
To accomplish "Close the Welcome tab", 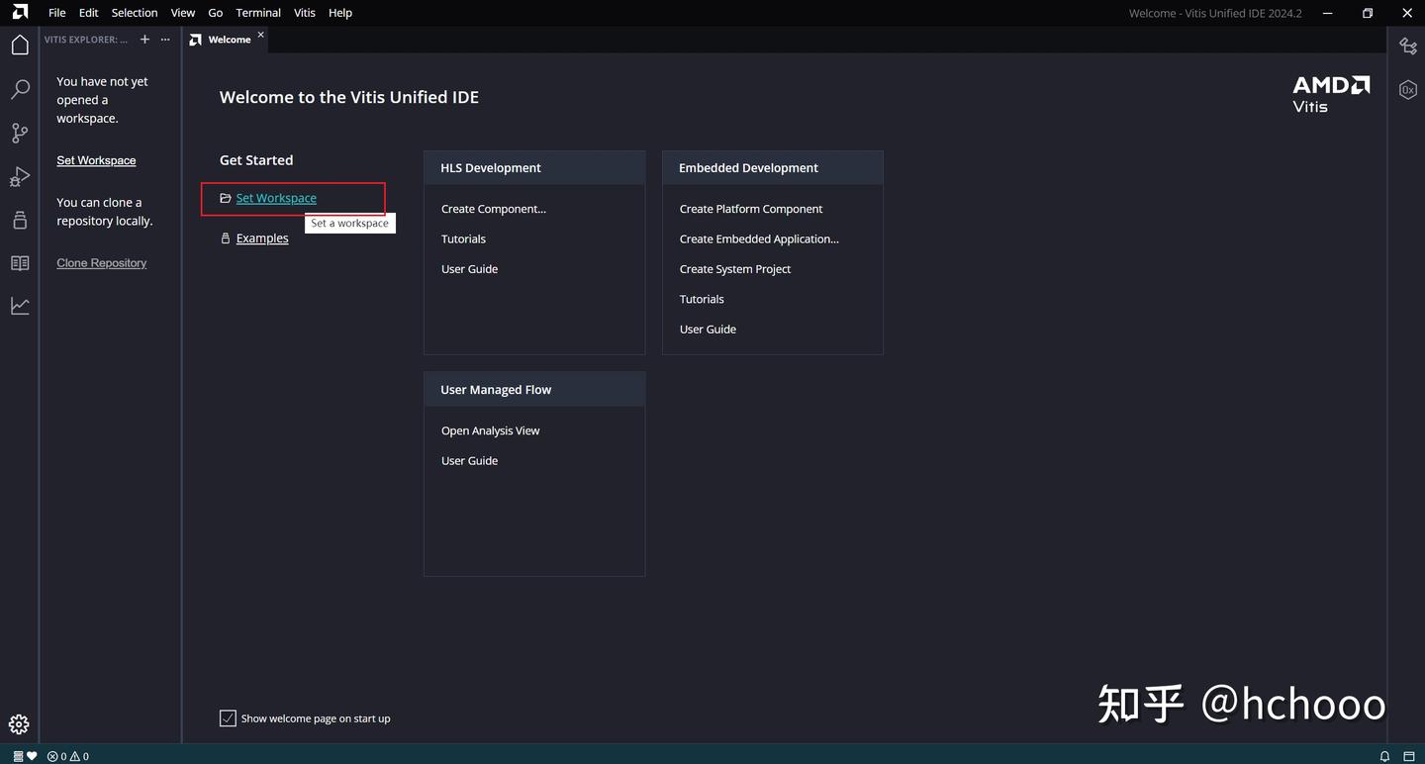I will click(261, 35).
